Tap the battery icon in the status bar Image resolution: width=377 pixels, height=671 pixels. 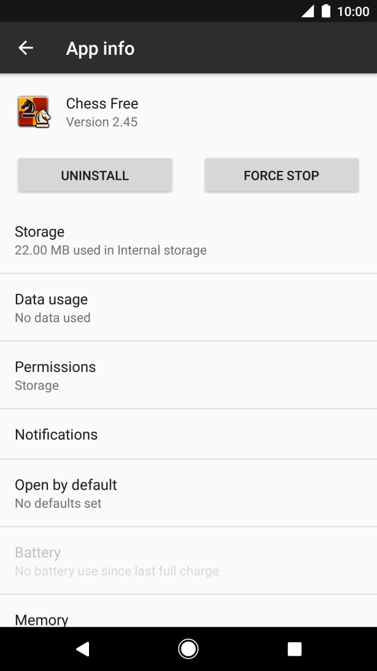(326, 11)
